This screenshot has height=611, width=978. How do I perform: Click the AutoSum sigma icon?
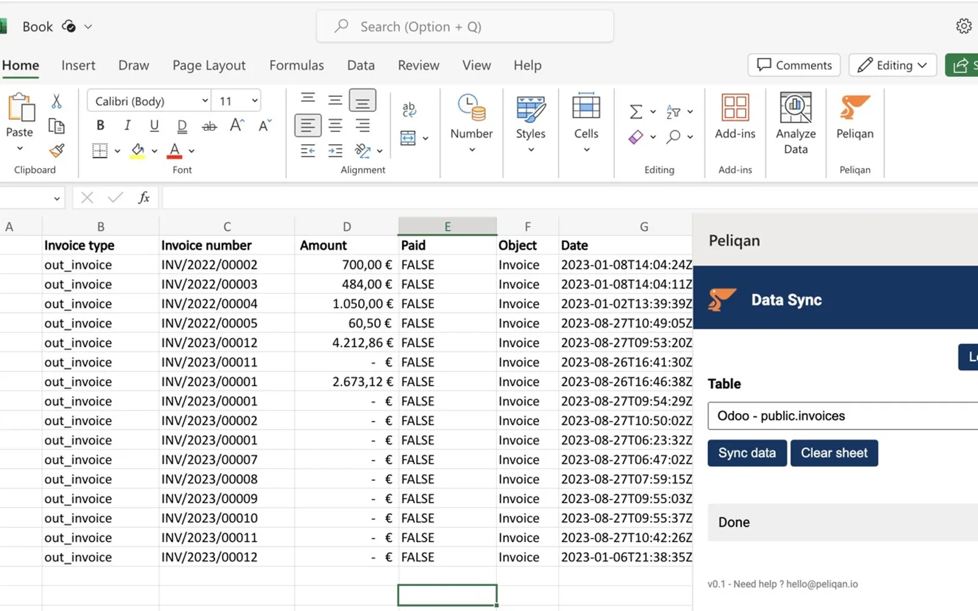(x=636, y=112)
